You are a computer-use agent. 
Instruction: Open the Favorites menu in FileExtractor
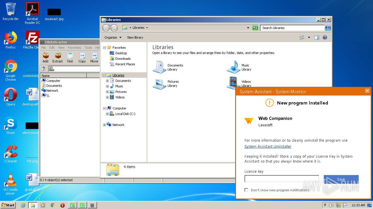tap(75, 48)
